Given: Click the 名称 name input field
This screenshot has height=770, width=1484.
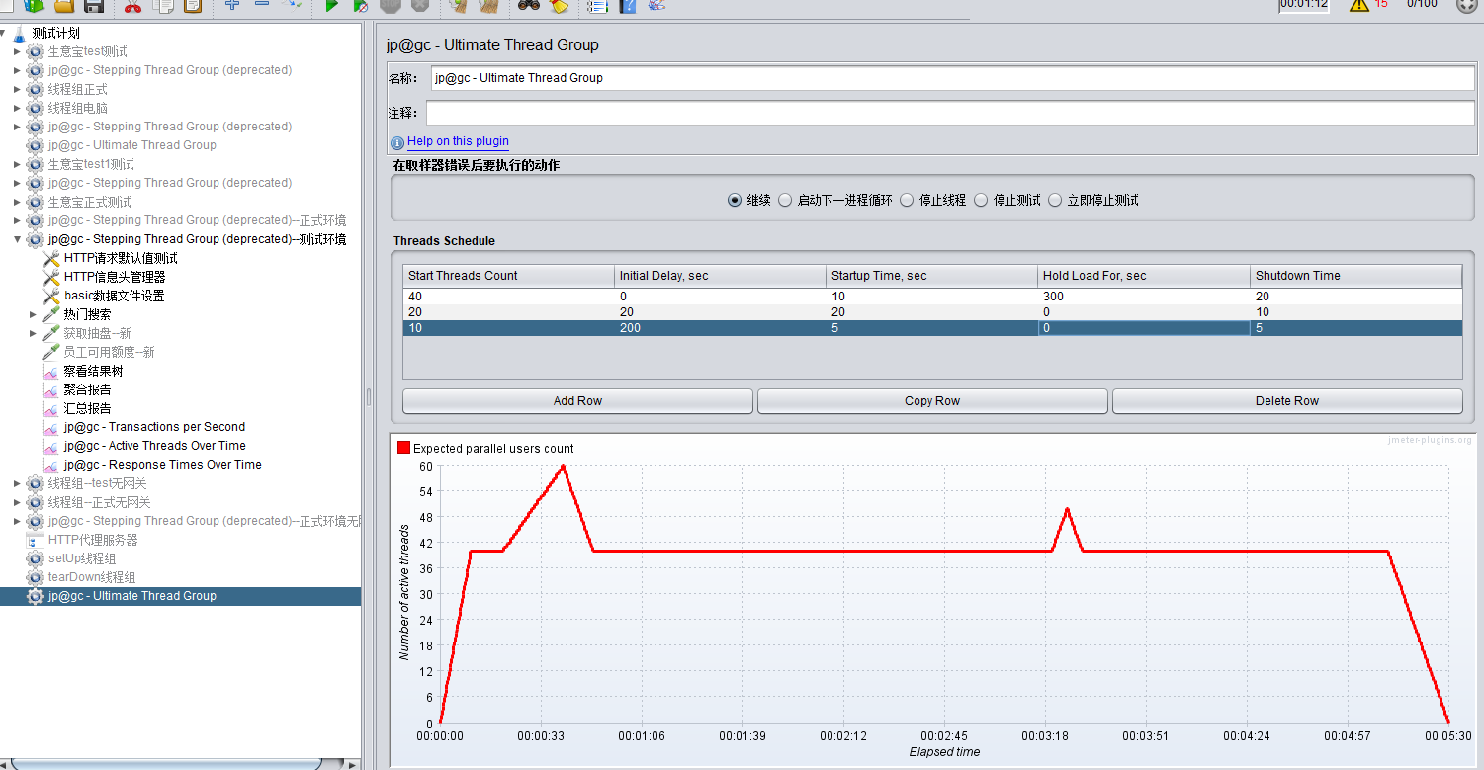Looking at the screenshot, I should pos(953,78).
